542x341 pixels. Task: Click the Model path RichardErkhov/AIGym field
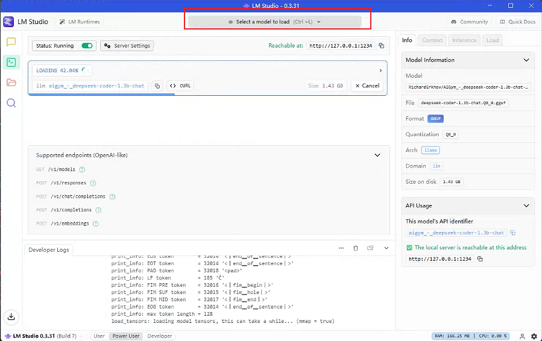pos(468,87)
